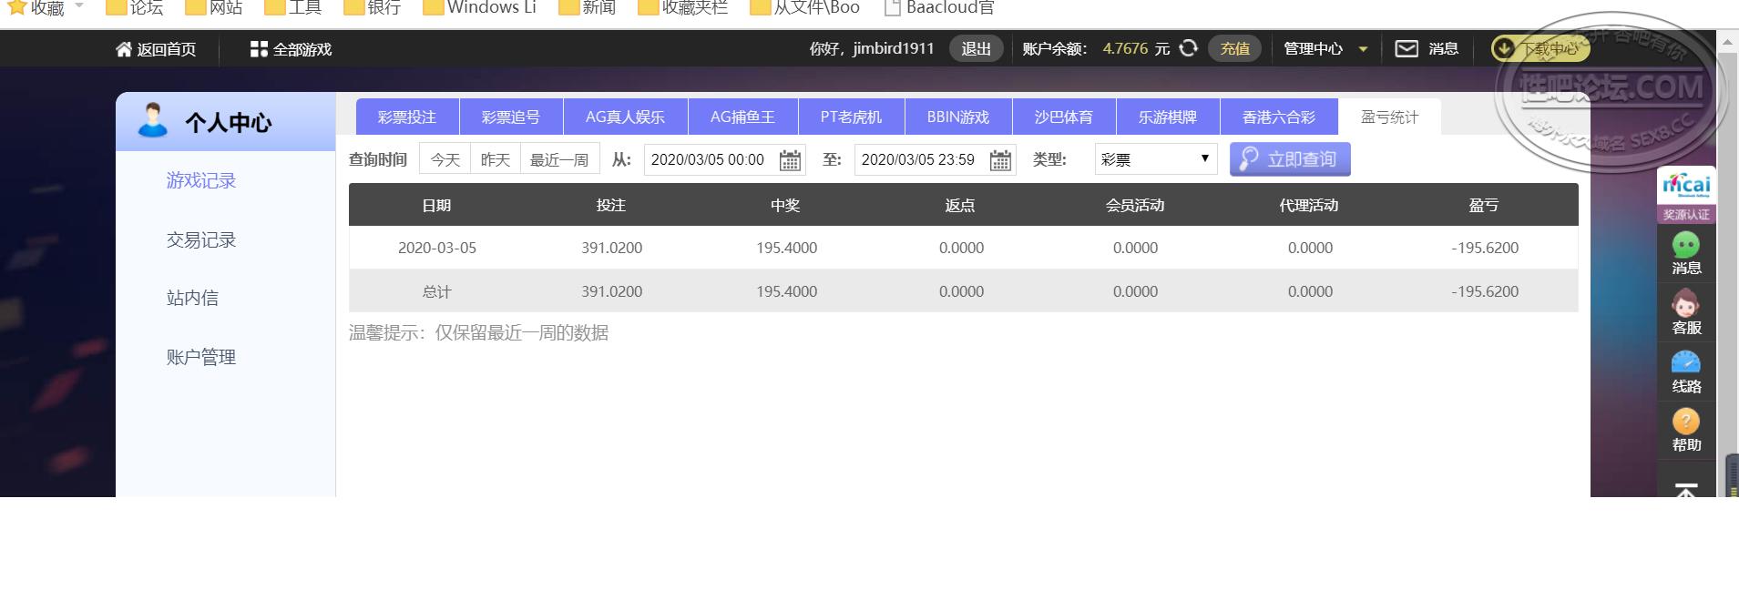The image size is (1739, 590).
Task: Open the 线路 speed gauge icon
Action: (x=1686, y=362)
